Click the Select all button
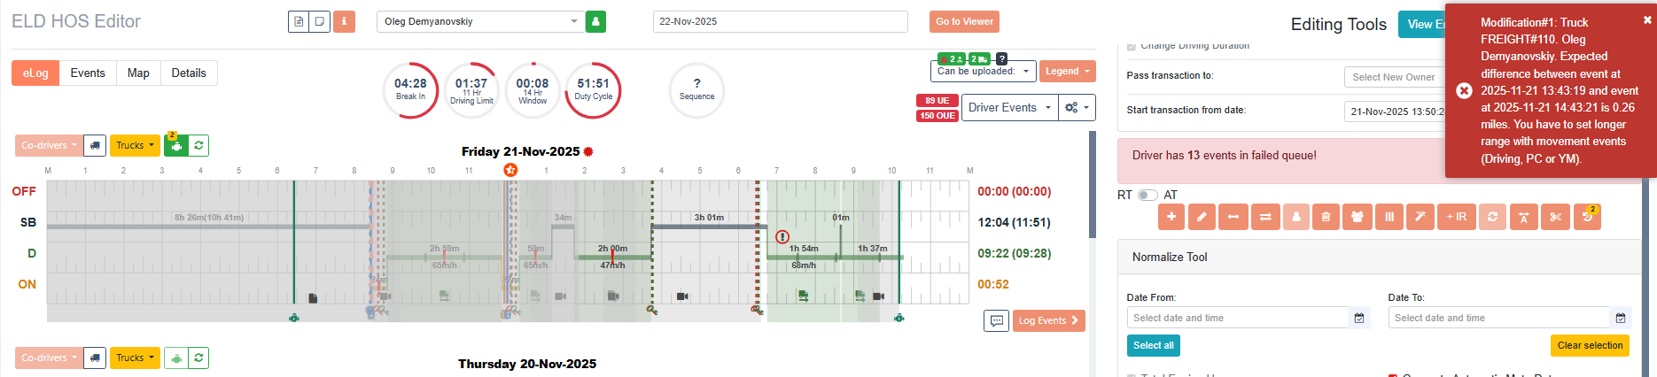 point(1153,345)
